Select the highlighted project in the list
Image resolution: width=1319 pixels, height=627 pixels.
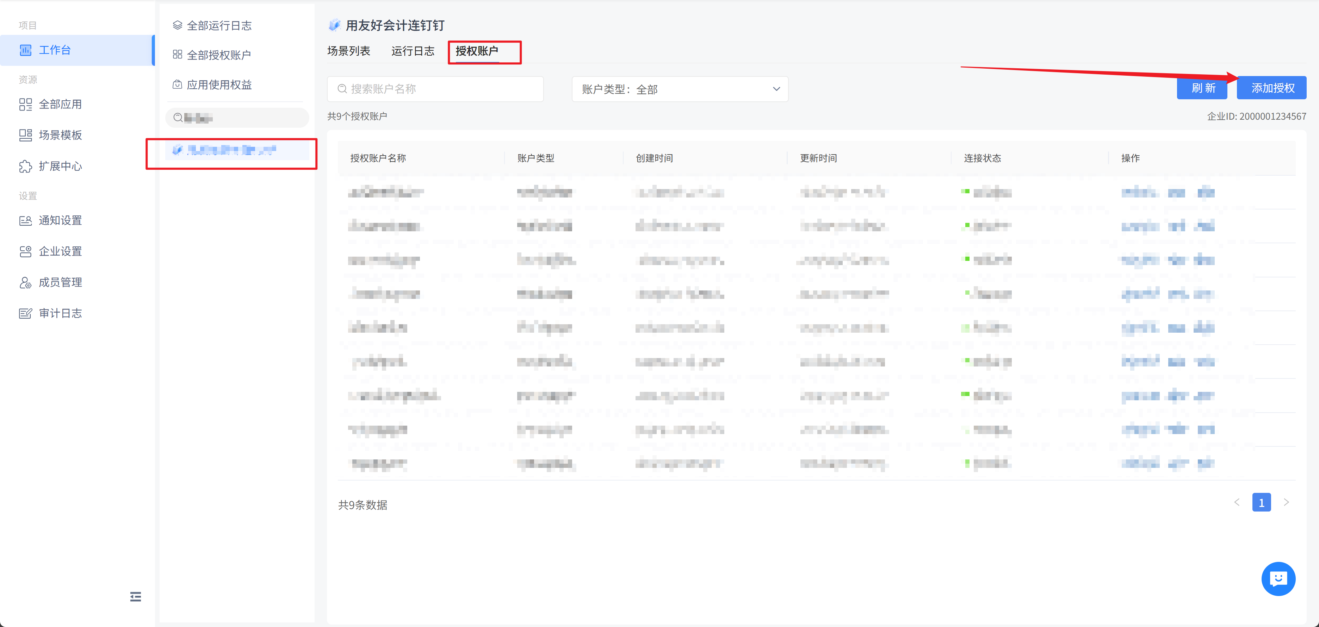237,150
